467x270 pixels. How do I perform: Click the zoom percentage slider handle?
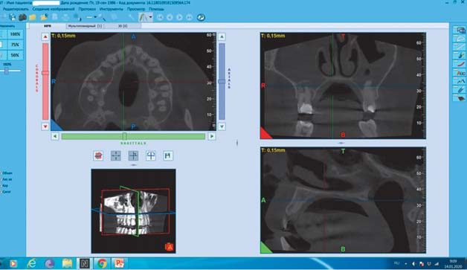click(7, 71)
